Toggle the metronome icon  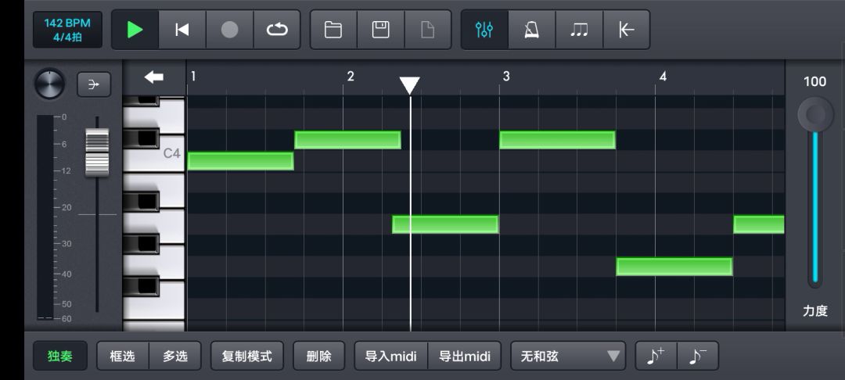(x=531, y=30)
